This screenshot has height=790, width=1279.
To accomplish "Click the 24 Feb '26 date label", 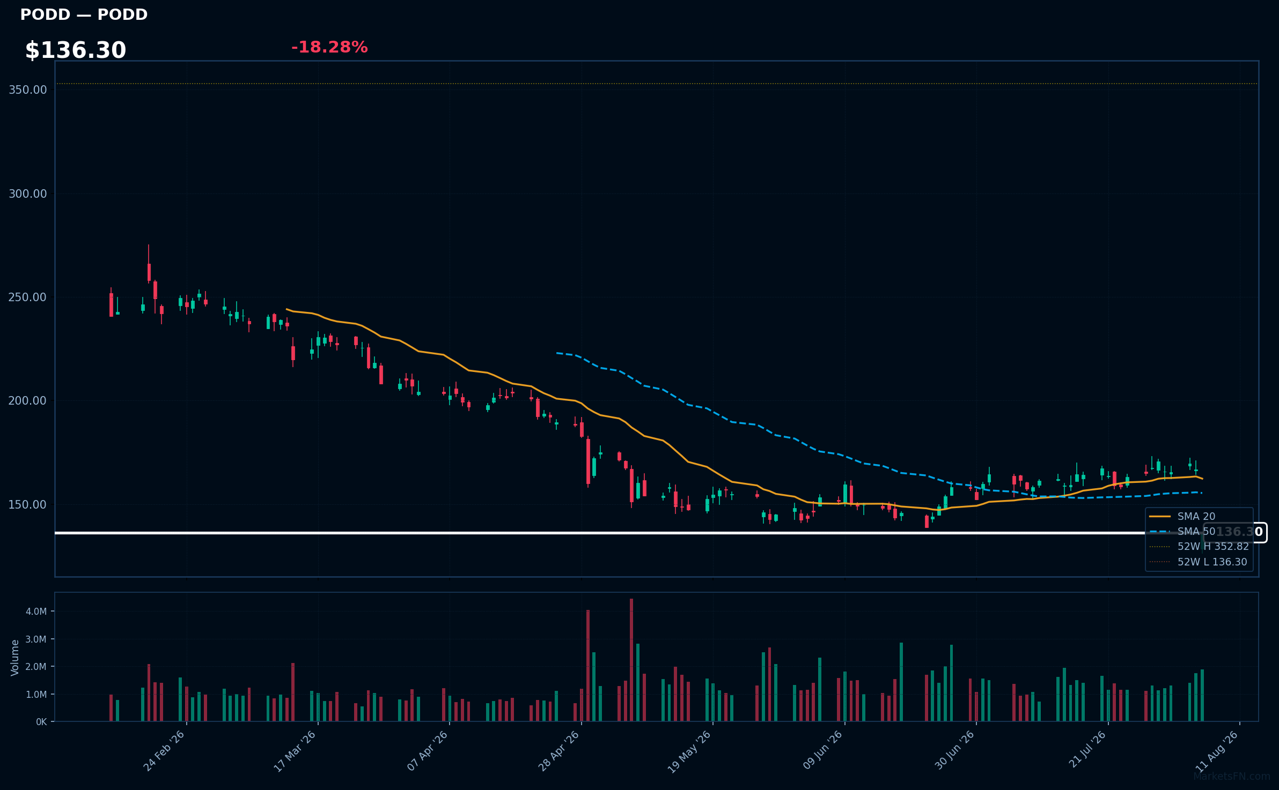I will tap(164, 751).
